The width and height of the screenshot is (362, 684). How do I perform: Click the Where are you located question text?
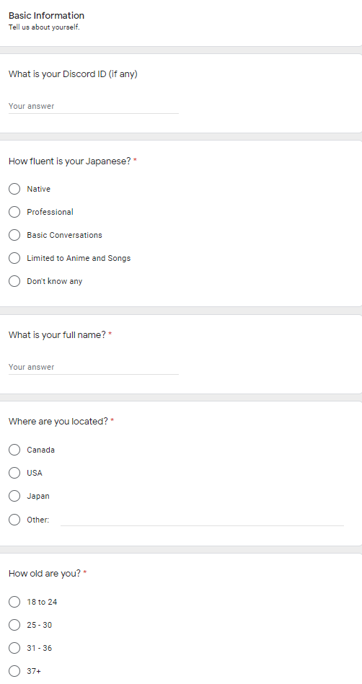pyautogui.click(x=58, y=422)
